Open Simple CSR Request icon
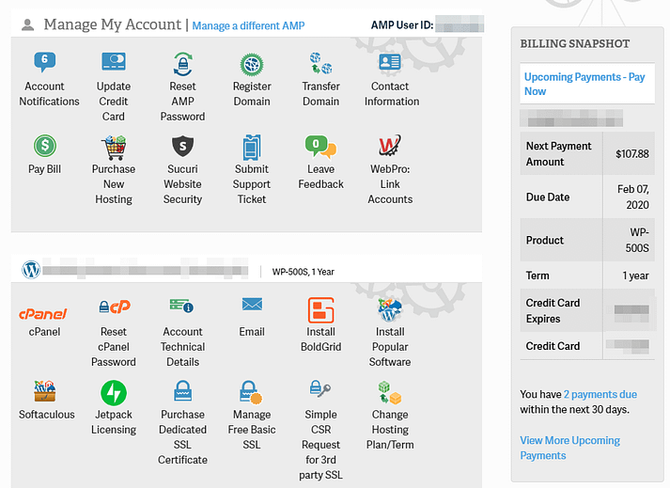 (x=320, y=388)
